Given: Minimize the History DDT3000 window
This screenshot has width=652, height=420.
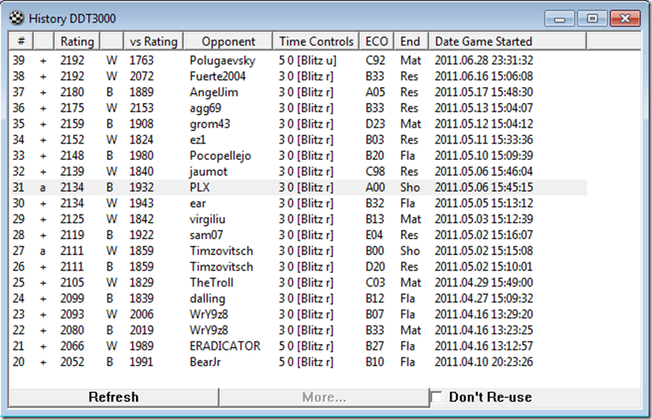Looking at the screenshot, I should coord(560,19).
